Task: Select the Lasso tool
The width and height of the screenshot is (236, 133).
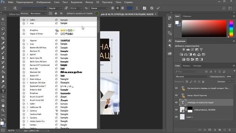Action: click(3, 29)
